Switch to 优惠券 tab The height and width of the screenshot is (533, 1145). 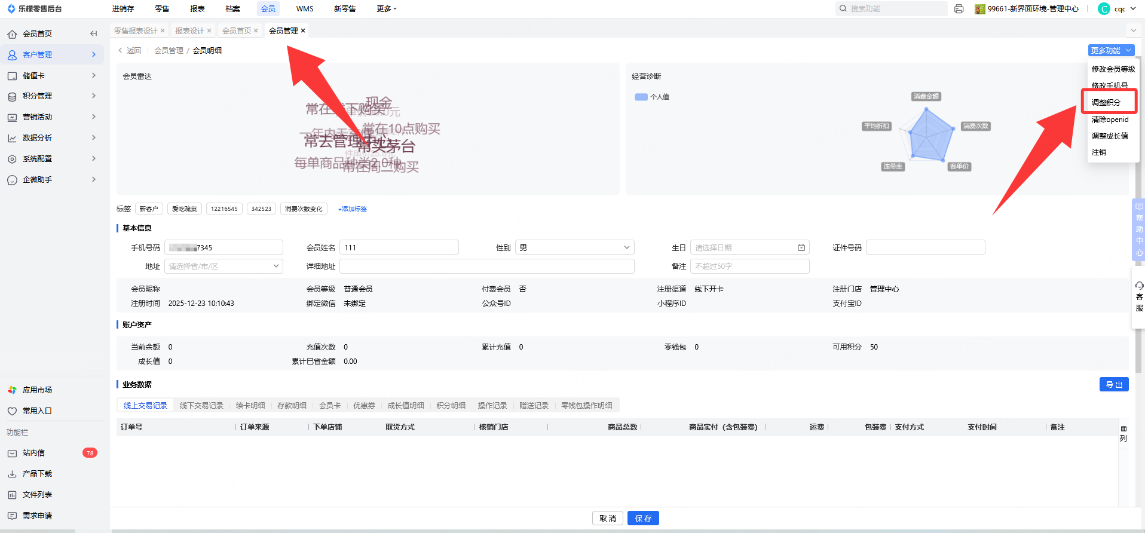[364, 405]
